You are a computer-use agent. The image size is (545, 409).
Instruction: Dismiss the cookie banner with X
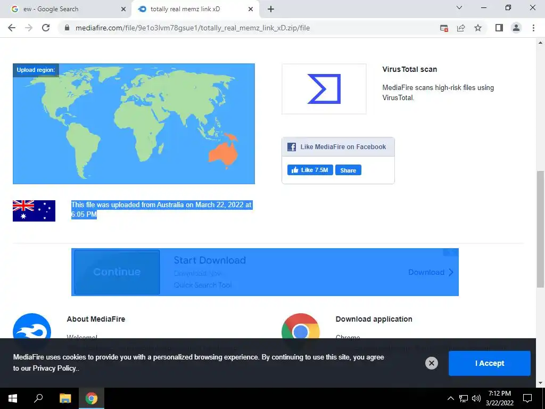431,363
